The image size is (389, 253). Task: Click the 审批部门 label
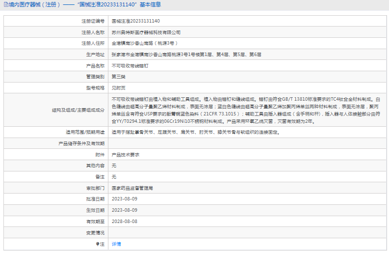coord(95,188)
